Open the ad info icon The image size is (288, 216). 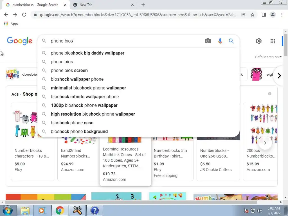coord(270,94)
